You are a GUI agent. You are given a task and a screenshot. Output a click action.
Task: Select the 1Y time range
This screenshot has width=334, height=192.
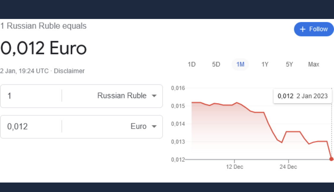[265, 64]
